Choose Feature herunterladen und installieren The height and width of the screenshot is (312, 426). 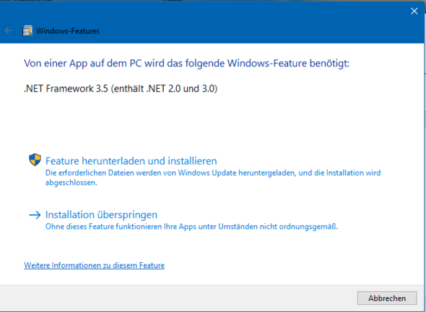click(x=131, y=161)
